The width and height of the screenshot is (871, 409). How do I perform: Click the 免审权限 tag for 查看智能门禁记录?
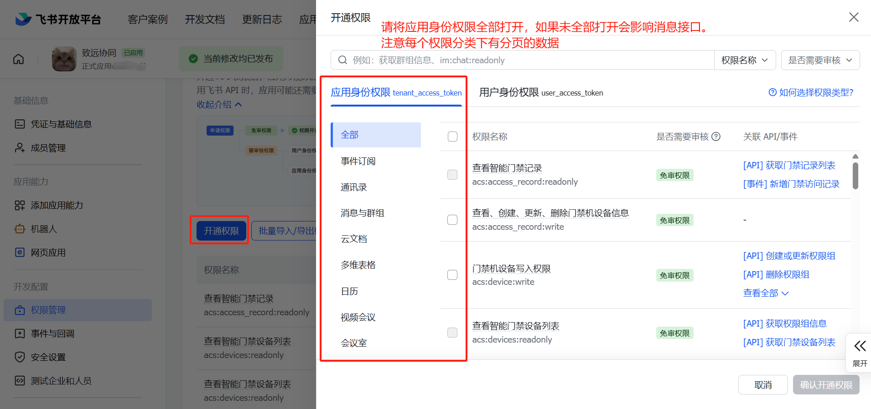coord(674,175)
